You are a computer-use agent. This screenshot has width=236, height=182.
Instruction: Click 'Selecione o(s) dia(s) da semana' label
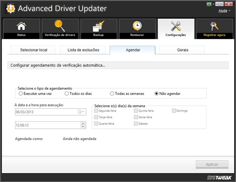click(x=119, y=106)
